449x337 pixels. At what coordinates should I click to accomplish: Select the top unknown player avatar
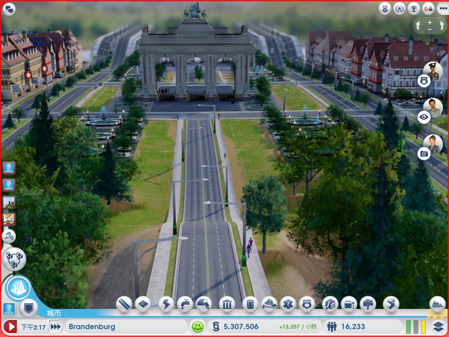click(9, 168)
